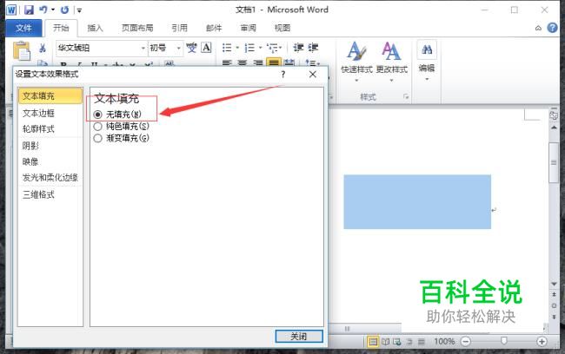565x354 pixels.
Task: Minimize the ribbon with the caret icon
Action: point(538,28)
